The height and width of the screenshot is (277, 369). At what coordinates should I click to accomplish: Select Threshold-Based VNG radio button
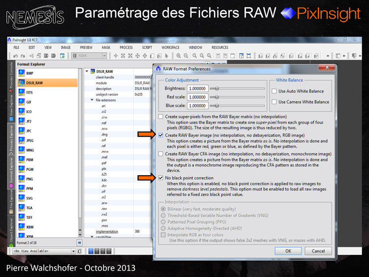(163, 215)
